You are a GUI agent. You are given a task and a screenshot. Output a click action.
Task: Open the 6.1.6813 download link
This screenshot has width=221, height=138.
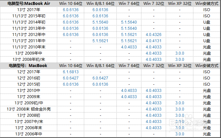click(71, 72)
